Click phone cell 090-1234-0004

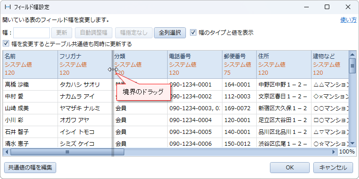195,120
